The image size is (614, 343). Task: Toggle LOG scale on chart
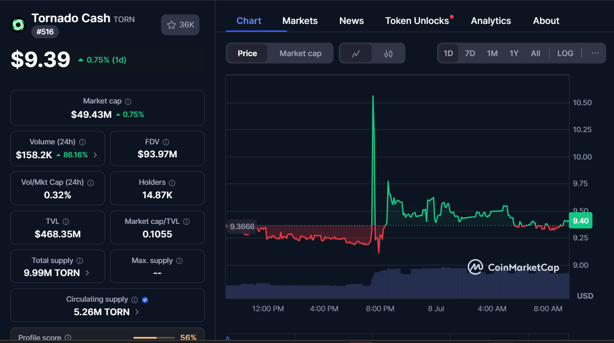point(565,53)
